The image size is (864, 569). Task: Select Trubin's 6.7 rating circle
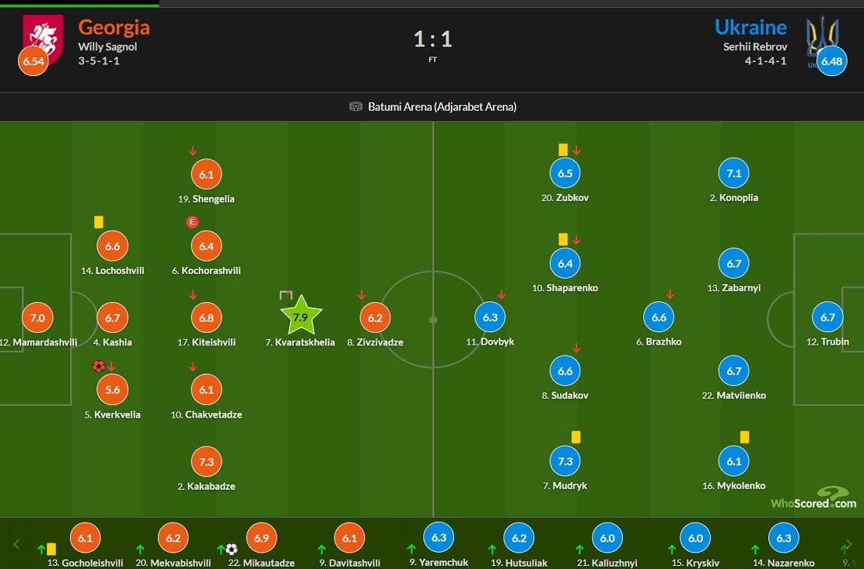click(827, 317)
